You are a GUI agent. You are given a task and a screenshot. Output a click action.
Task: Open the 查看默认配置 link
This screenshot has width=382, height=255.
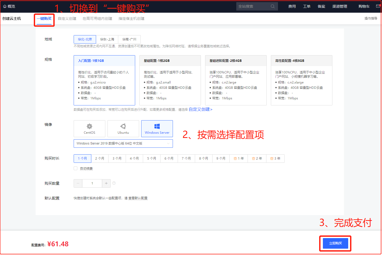click(138, 198)
